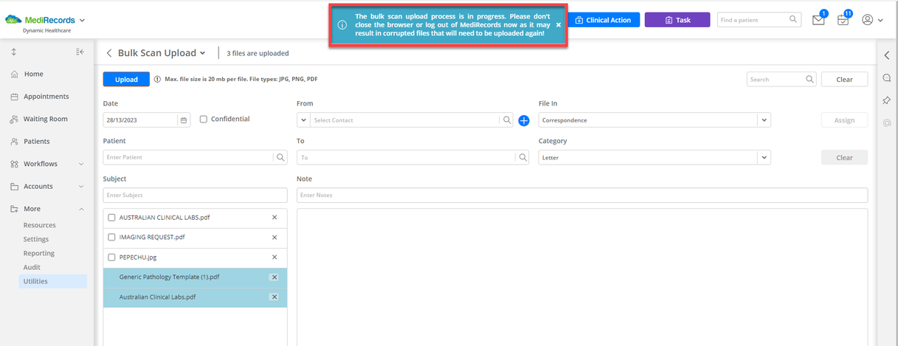Expand the Workflows menu

tap(47, 164)
